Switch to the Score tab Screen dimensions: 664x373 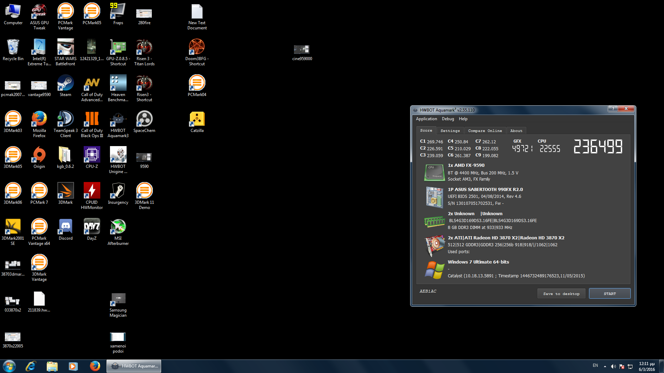click(426, 131)
